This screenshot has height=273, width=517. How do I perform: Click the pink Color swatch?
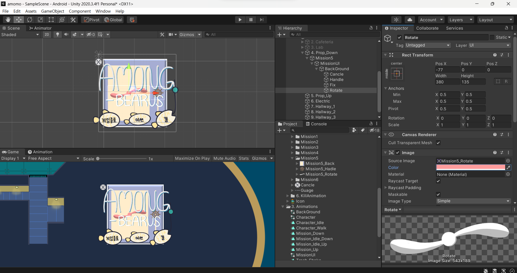click(470, 167)
